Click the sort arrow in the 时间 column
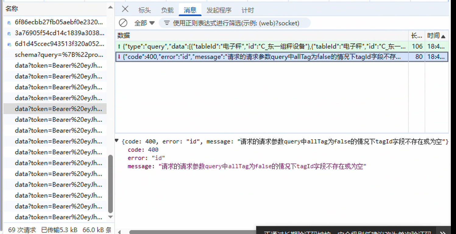Viewport: 456px width, 234px height. click(x=443, y=36)
